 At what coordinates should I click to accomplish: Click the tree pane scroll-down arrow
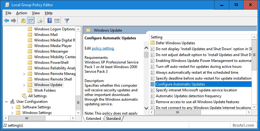[78, 113]
